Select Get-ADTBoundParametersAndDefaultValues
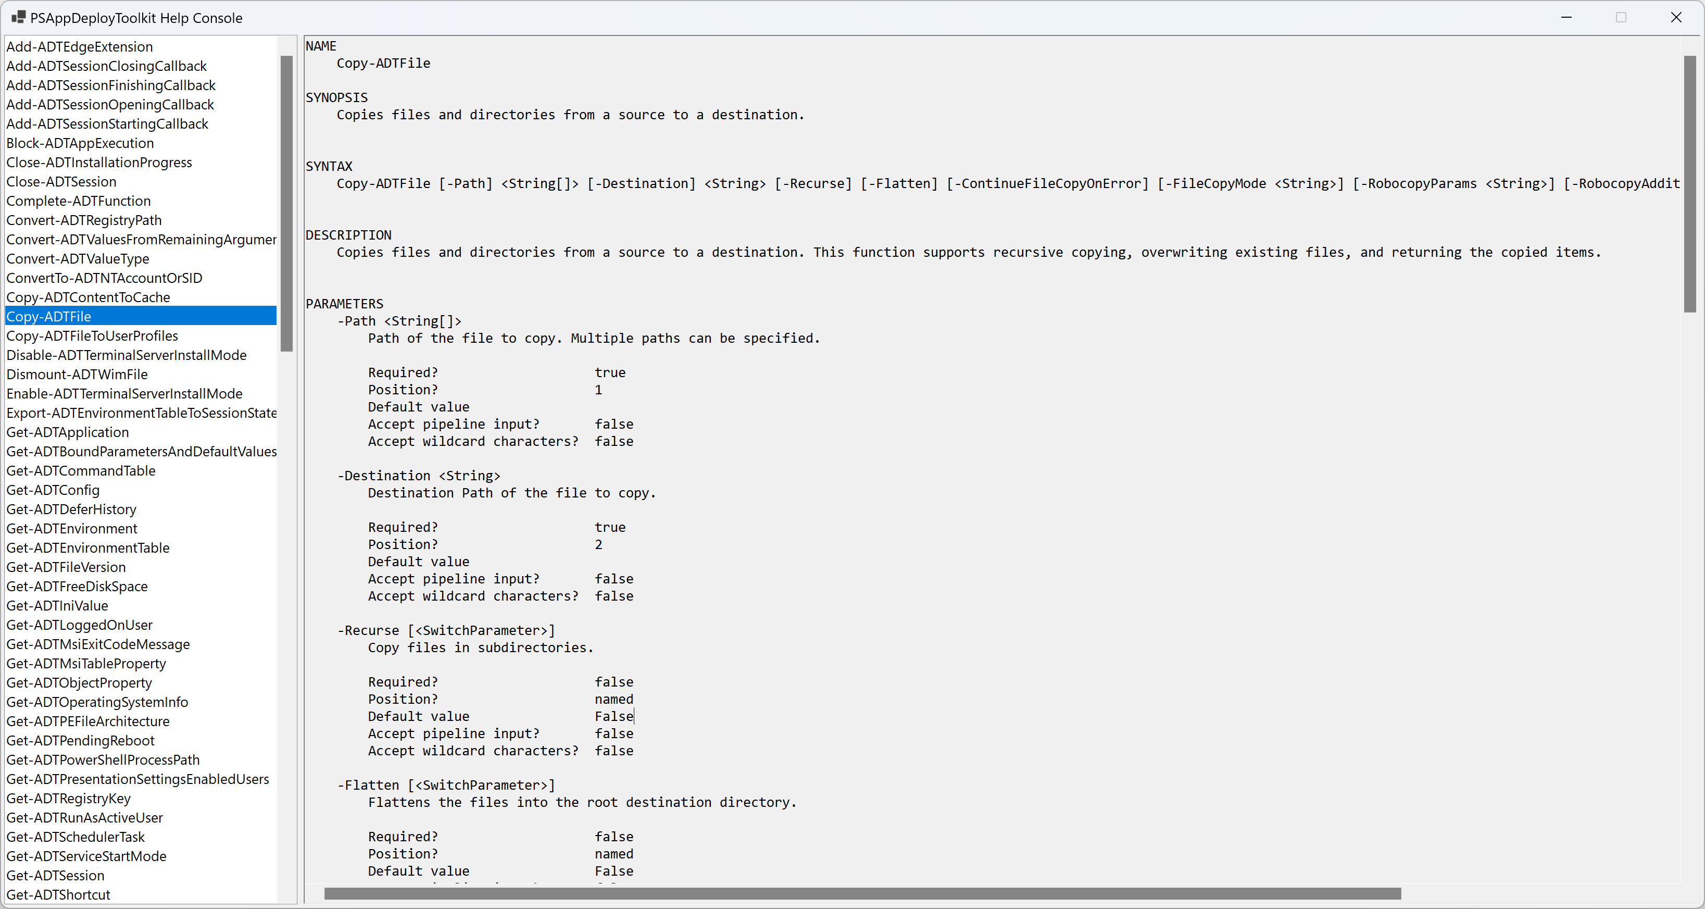 (x=141, y=451)
